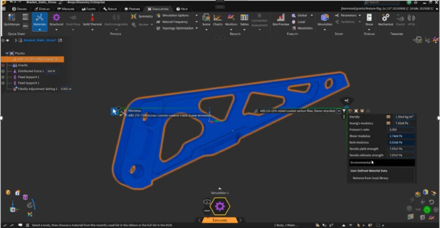Click the Simulation study button
Screen dimensions: 440x228
[x=325, y=20]
